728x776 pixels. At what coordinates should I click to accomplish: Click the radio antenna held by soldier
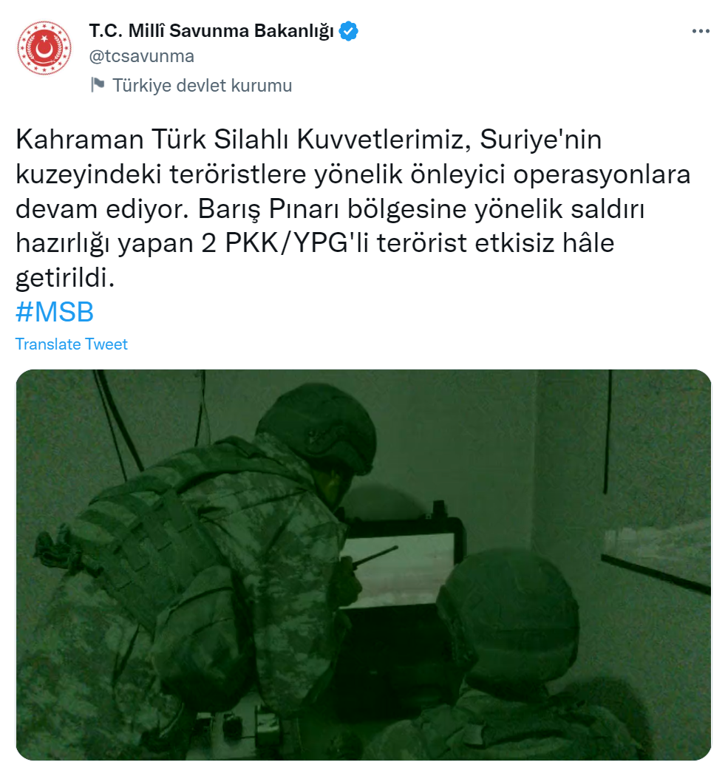click(376, 555)
